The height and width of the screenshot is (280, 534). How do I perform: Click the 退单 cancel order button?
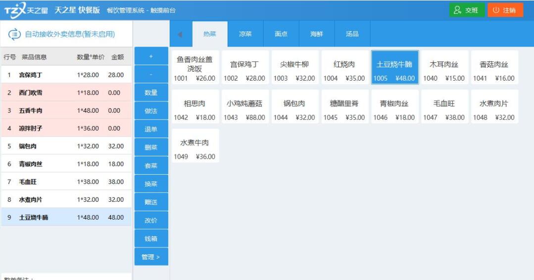tap(151, 129)
